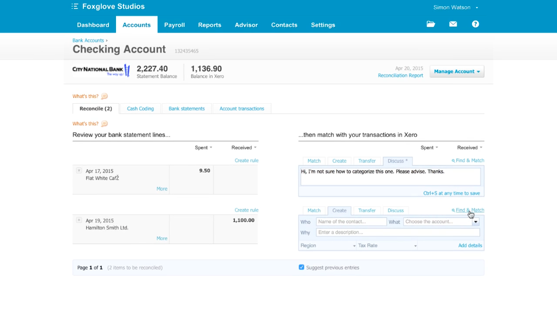Open the Files folder icon
This screenshot has height=310, width=557.
click(x=431, y=24)
